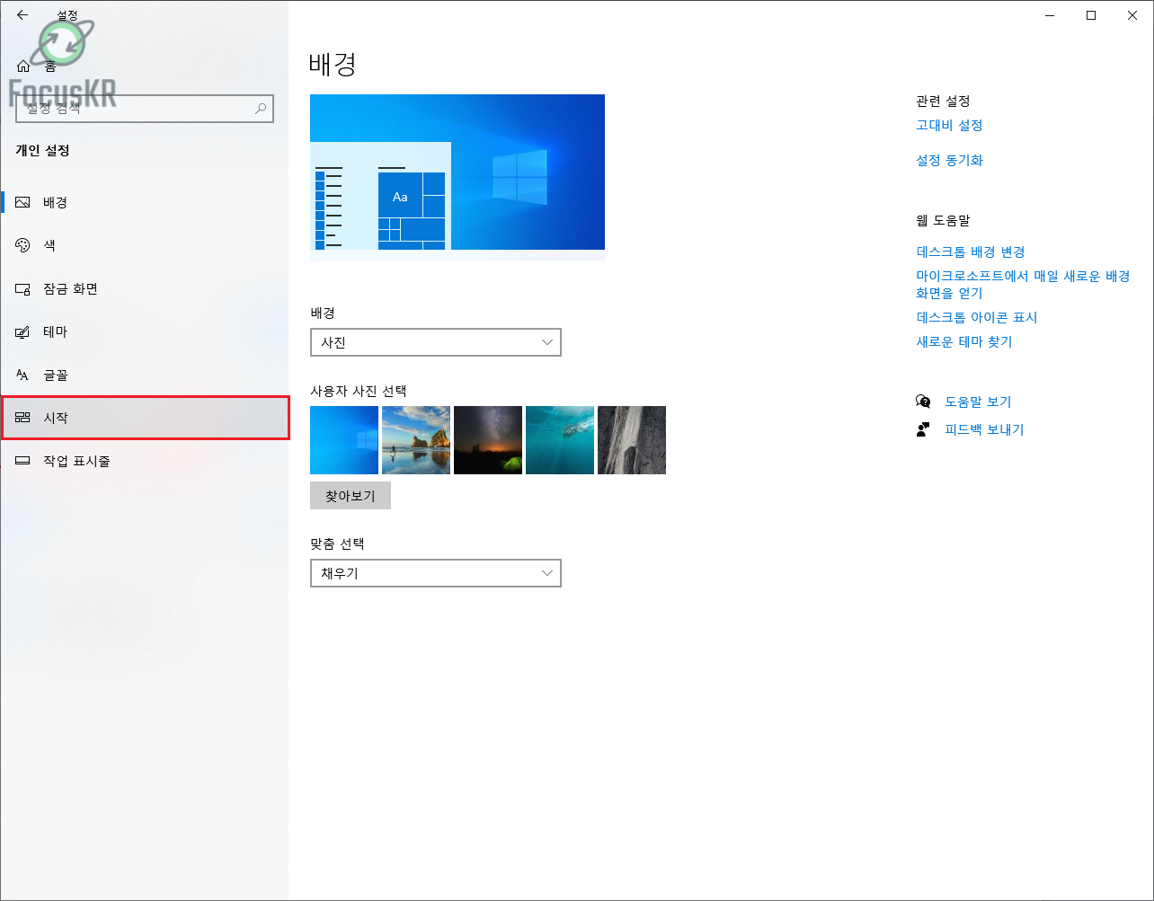Open 마이크로소프트에서 매일 새로운 배경 화면을 얻기 link
The width and height of the screenshot is (1154, 901).
[1023, 285]
